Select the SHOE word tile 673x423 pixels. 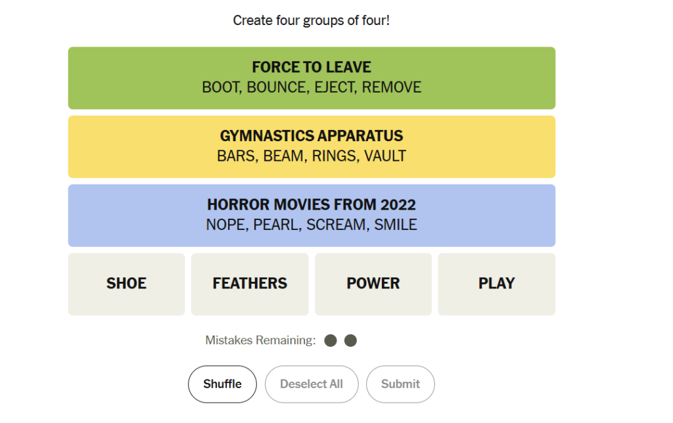coord(127,284)
